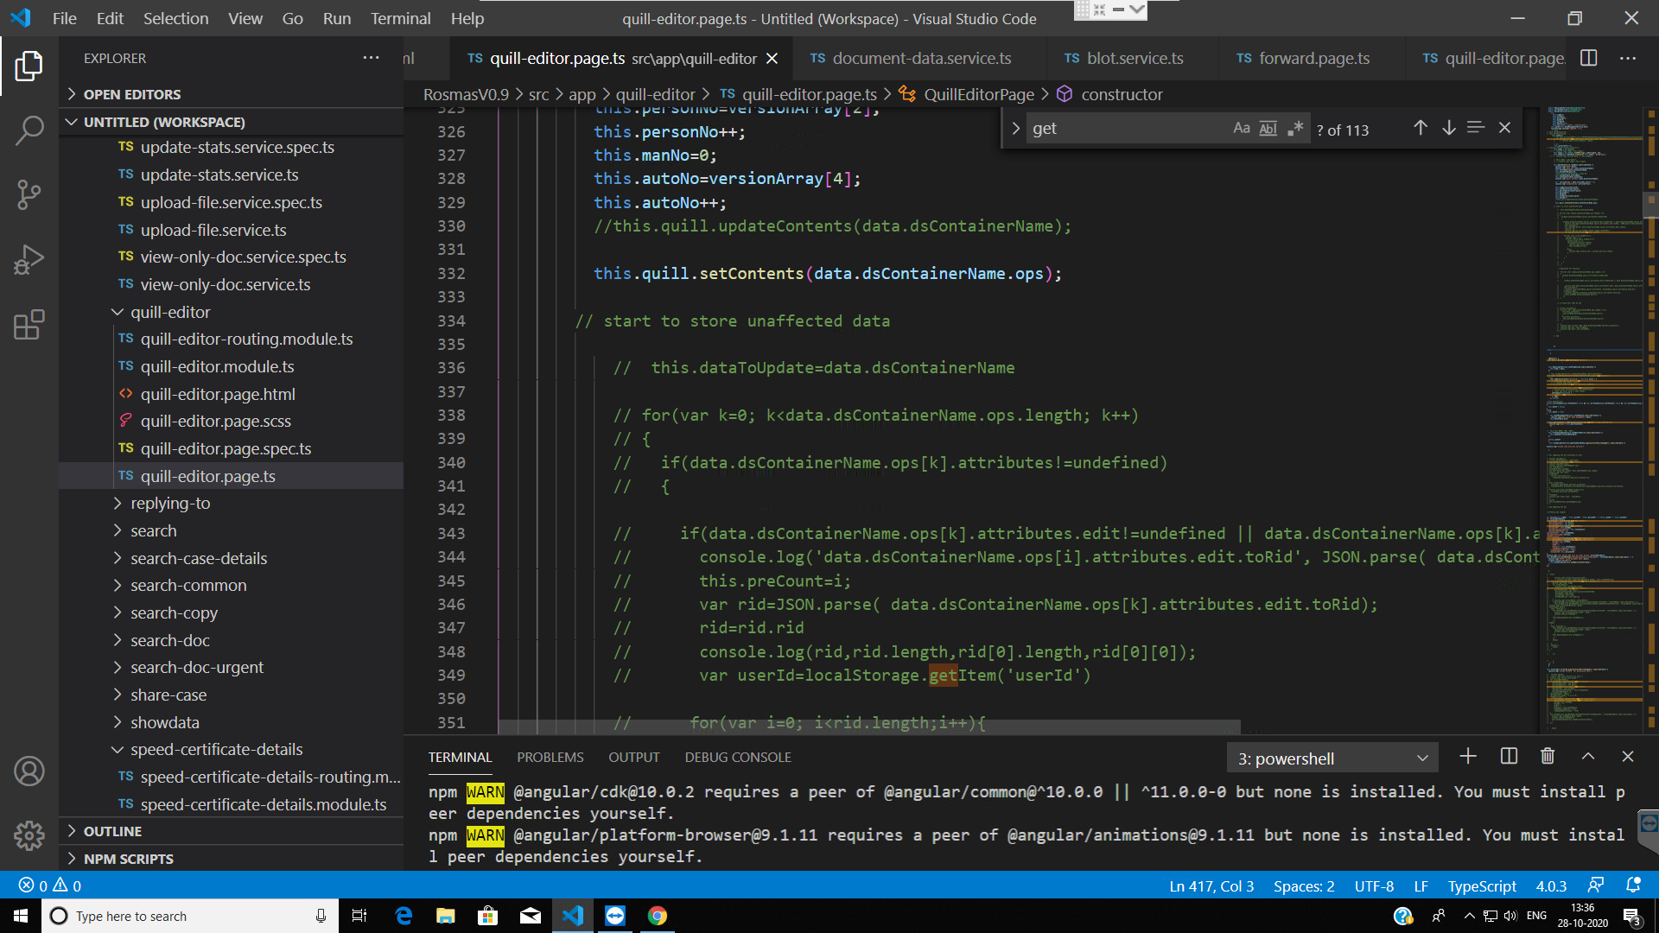The width and height of the screenshot is (1659, 933).
Task: Click Ln 417, Col 3 status item
Action: 1211,885
